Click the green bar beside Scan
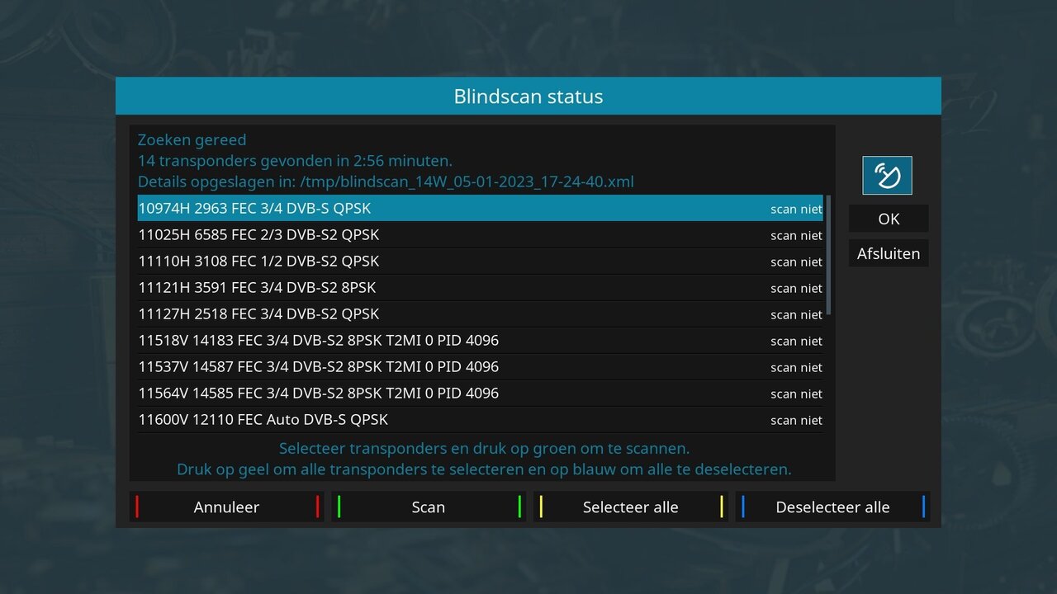The width and height of the screenshot is (1057, 594). coord(338,507)
